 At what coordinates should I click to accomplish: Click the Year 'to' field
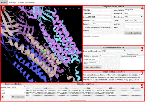[x=140, y=20]
